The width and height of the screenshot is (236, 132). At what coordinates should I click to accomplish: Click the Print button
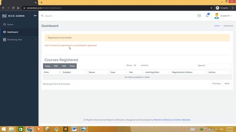point(72,66)
